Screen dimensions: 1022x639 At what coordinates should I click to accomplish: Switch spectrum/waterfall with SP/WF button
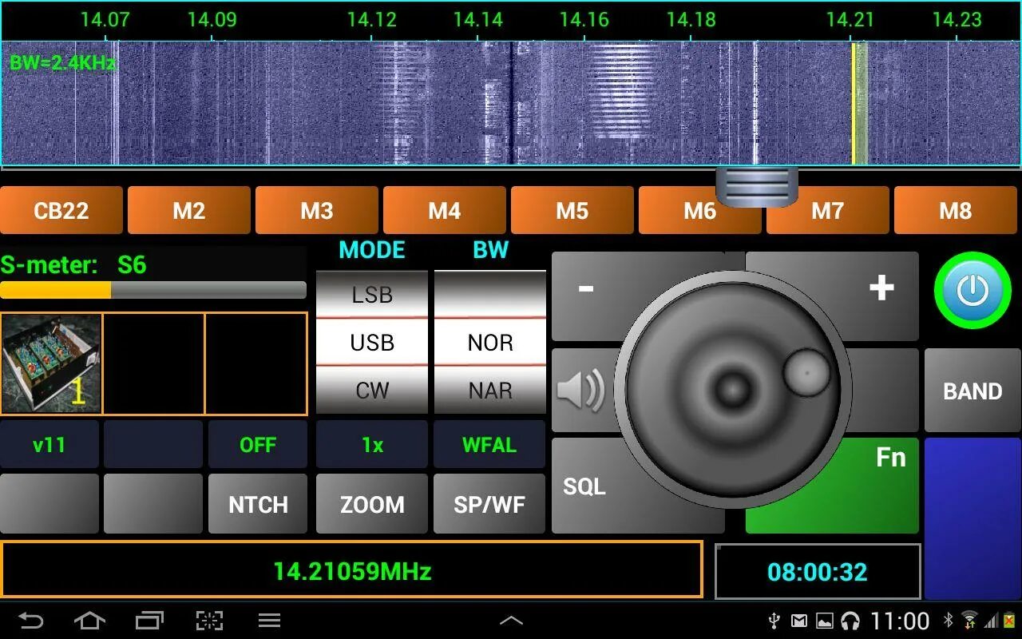coord(489,504)
